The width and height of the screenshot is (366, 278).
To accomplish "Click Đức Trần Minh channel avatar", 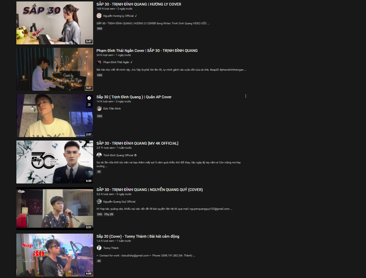I will pyautogui.click(x=99, y=109).
